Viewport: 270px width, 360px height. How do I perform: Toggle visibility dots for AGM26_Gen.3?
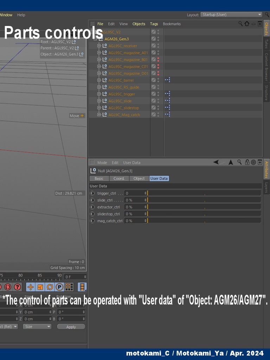(158, 39)
